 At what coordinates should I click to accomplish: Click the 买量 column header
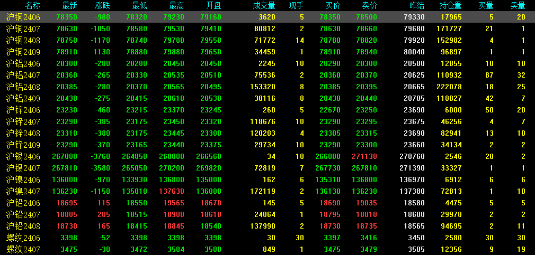tap(486, 5)
